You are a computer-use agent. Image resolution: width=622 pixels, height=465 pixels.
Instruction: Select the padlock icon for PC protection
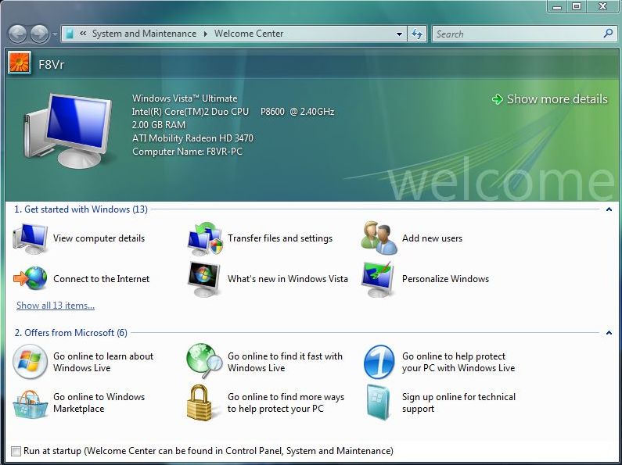205,403
